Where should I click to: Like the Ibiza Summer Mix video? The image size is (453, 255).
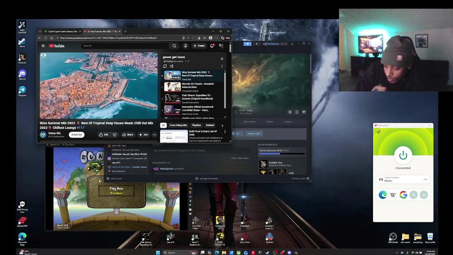pyautogui.click(x=103, y=135)
